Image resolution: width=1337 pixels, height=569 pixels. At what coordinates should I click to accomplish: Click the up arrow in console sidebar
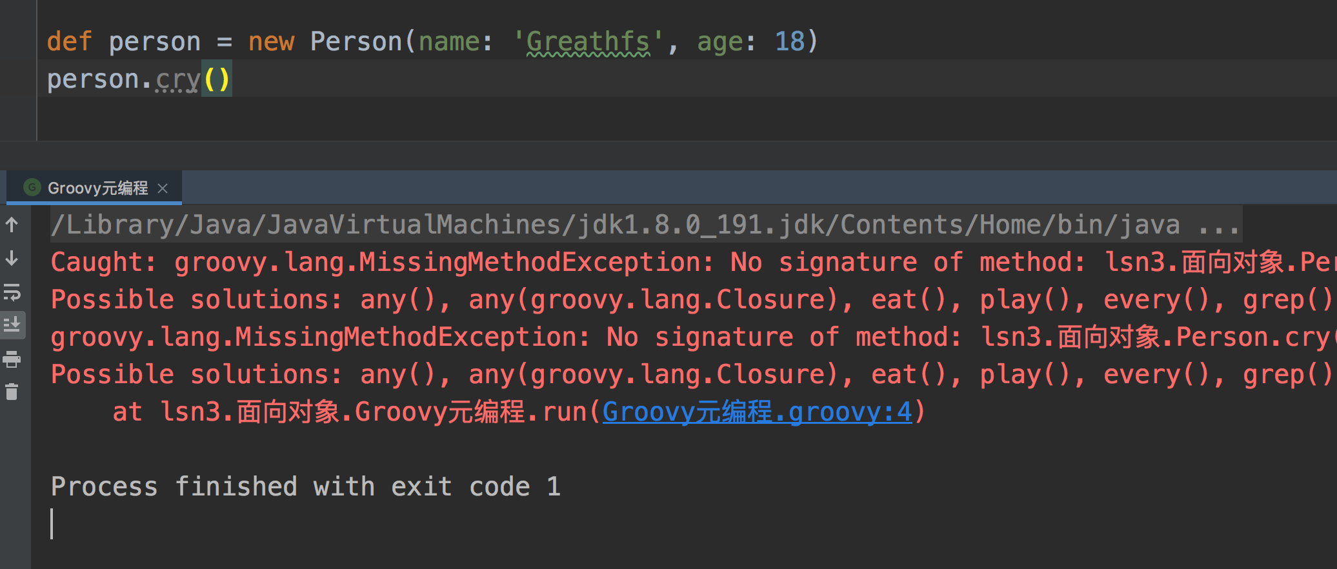coord(12,225)
